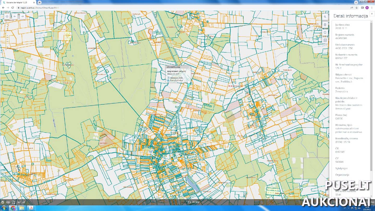Click the highlighted cyan parcel on map
This screenshot has width=375, height=211.
coord(189,85)
